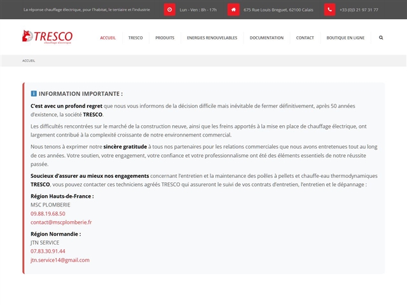Open the PRODUITS menu

(165, 38)
